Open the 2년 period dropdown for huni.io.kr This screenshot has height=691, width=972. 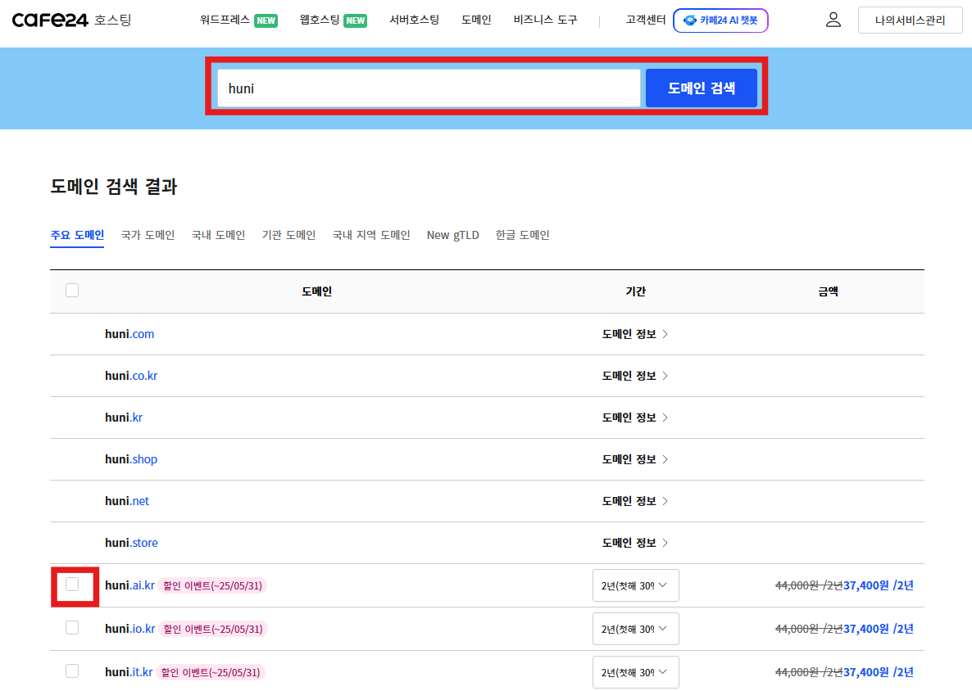point(636,628)
